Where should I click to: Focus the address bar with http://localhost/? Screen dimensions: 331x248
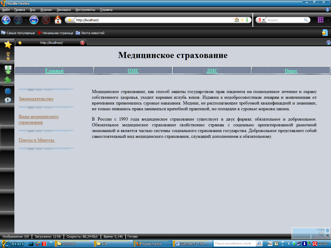154,20
